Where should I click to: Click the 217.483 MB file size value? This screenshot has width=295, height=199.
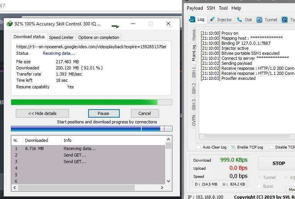pos(67,62)
